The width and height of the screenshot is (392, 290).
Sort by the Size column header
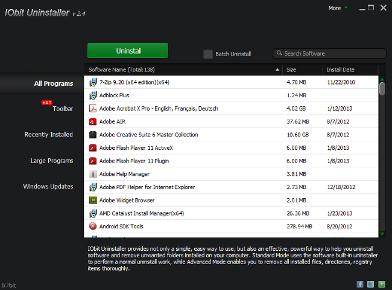pyautogui.click(x=303, y=69)
